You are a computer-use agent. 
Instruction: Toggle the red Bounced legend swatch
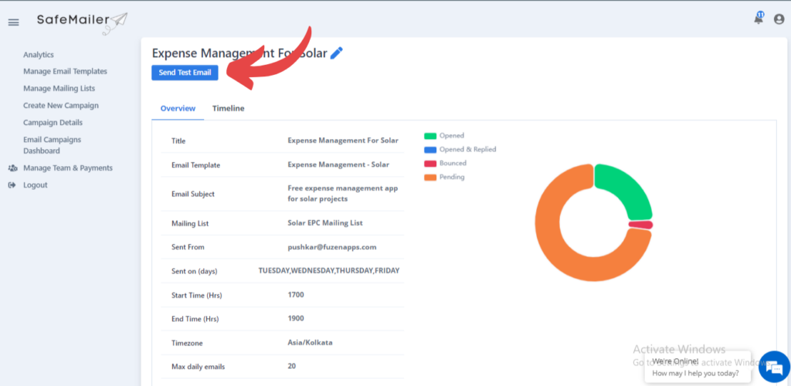[x=429, y=163]
